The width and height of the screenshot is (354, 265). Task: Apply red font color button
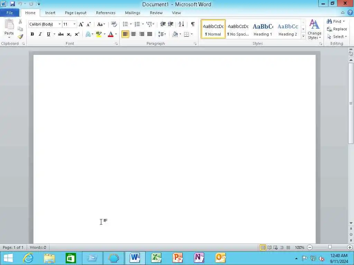[111, 34]
